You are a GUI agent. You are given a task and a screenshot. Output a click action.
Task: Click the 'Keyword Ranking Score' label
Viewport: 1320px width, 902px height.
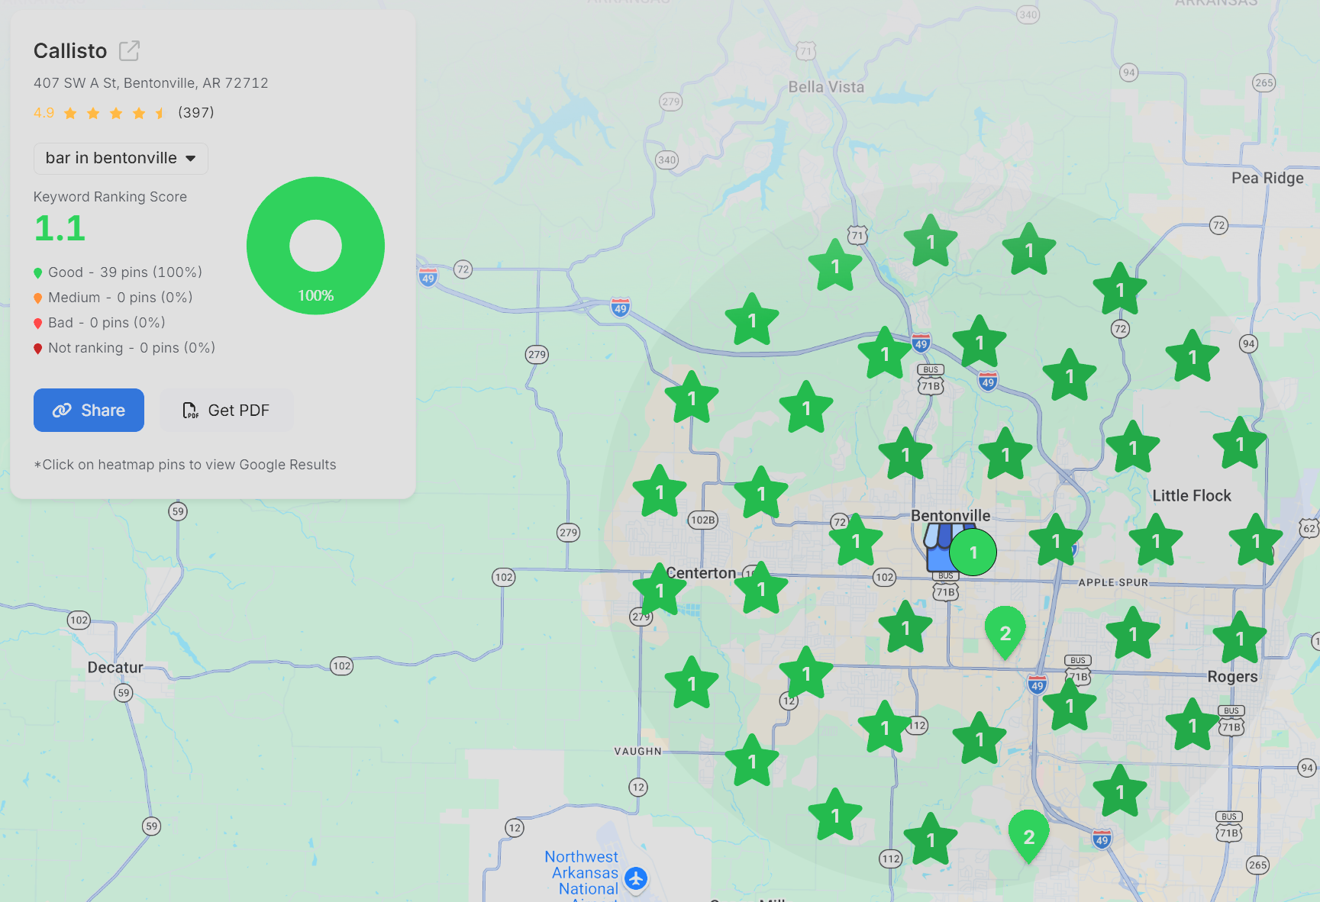(110, 197)
